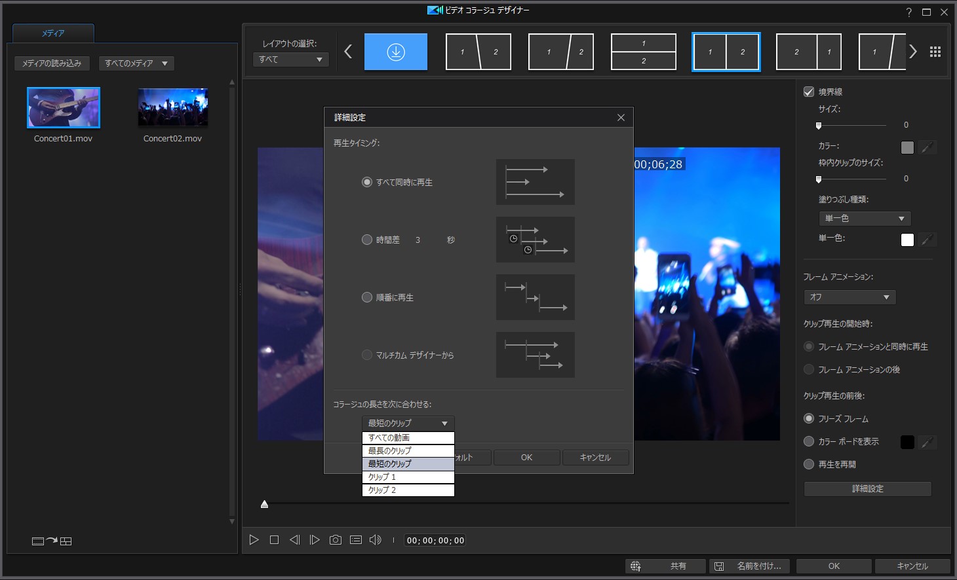This screenshot has height=580, width=957.
Task: Open the layout grid view icon
Action: coord(935,52)
